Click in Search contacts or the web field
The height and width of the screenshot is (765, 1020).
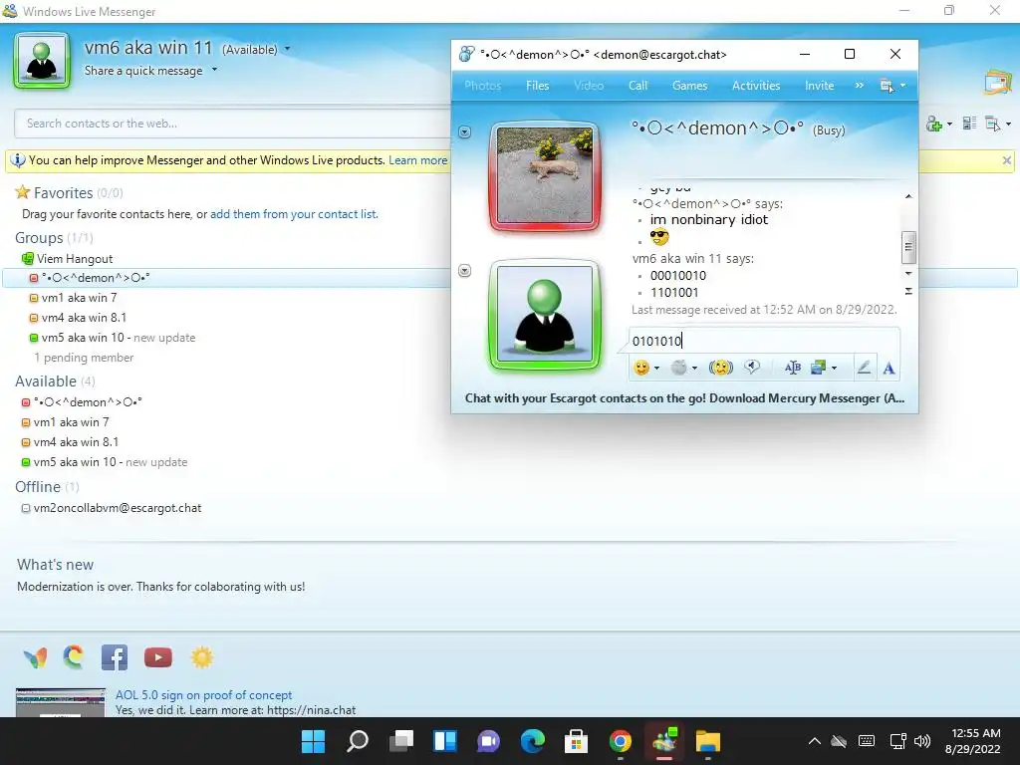click(234, 124)
